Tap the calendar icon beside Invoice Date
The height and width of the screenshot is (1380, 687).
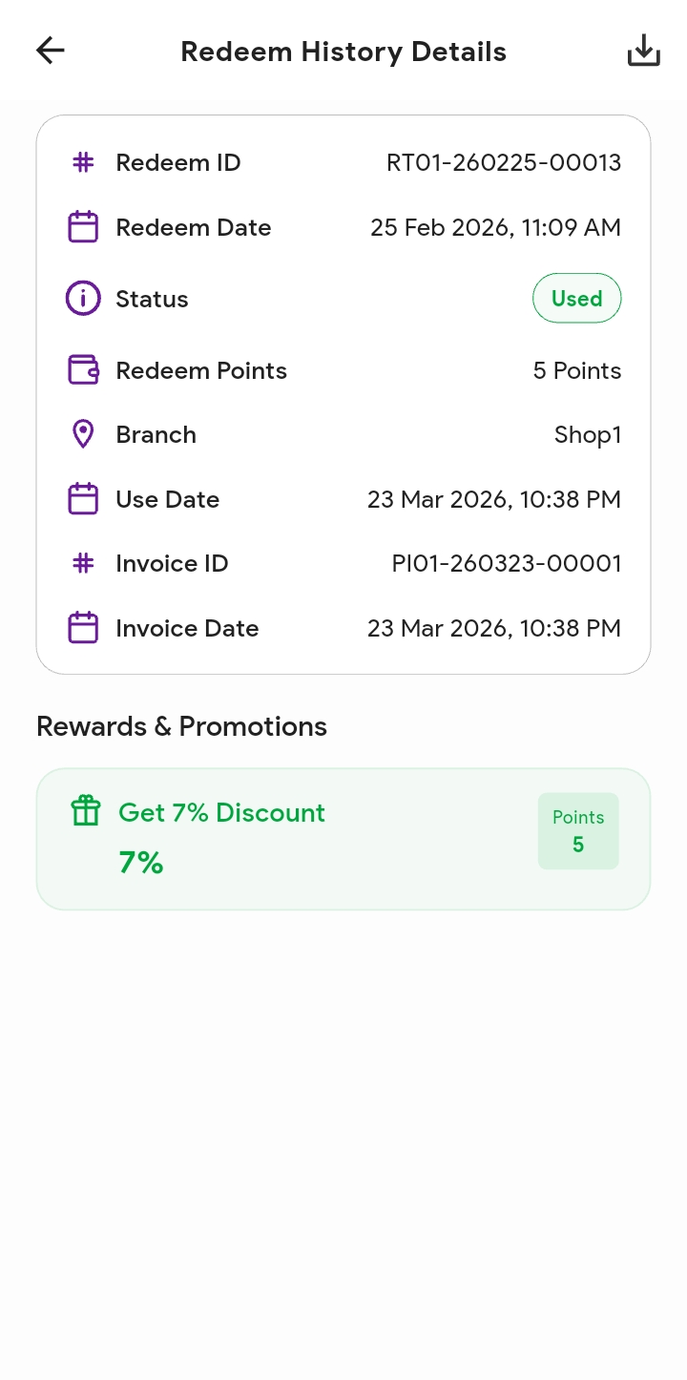click(x=84, y=628)
